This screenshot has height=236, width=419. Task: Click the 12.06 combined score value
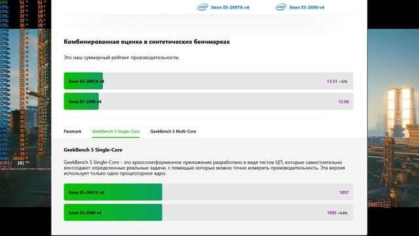(x=343, y=102)
